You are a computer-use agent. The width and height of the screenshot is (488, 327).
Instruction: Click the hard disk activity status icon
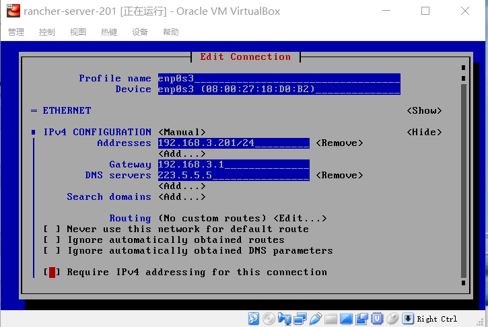tap(253, 319)
